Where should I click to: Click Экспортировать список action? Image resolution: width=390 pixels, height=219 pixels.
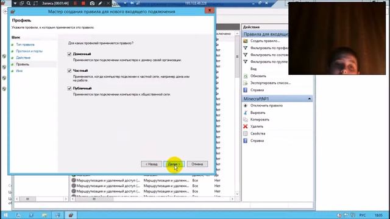tap(271, 83)
